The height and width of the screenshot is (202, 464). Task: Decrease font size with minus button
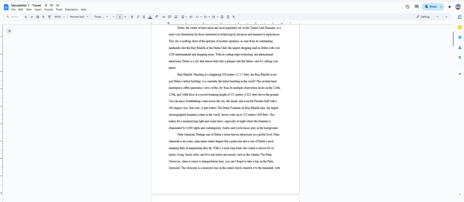(113, 17)
